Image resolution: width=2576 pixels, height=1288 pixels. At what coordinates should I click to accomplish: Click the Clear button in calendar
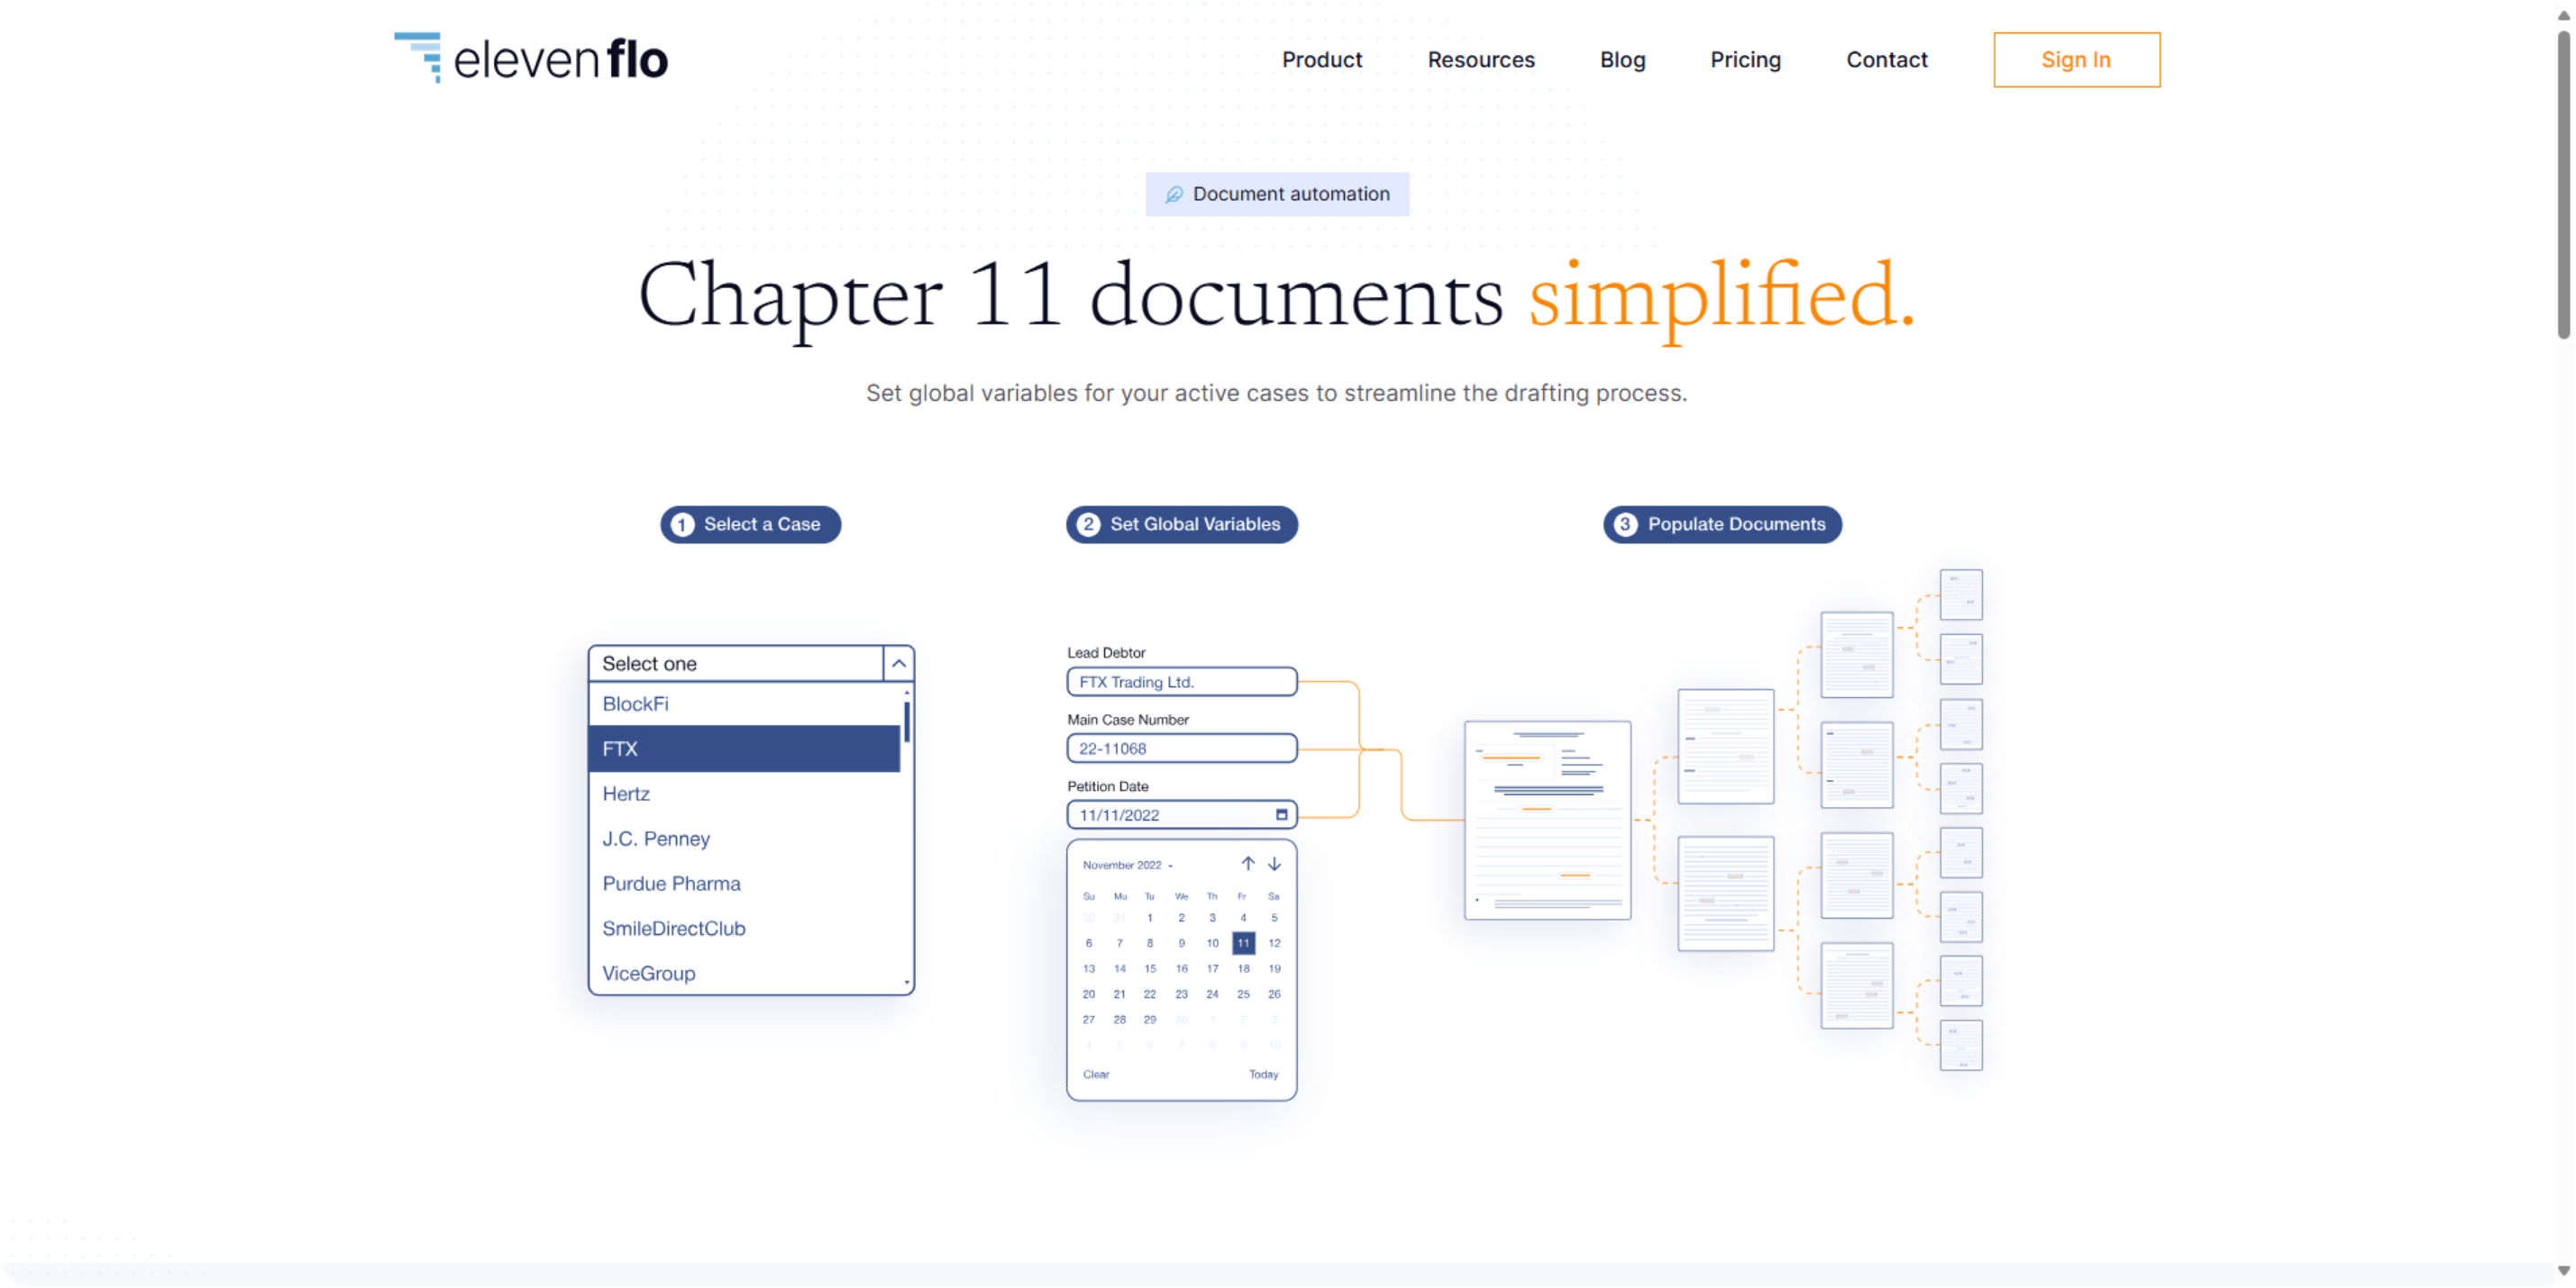1095,1073
